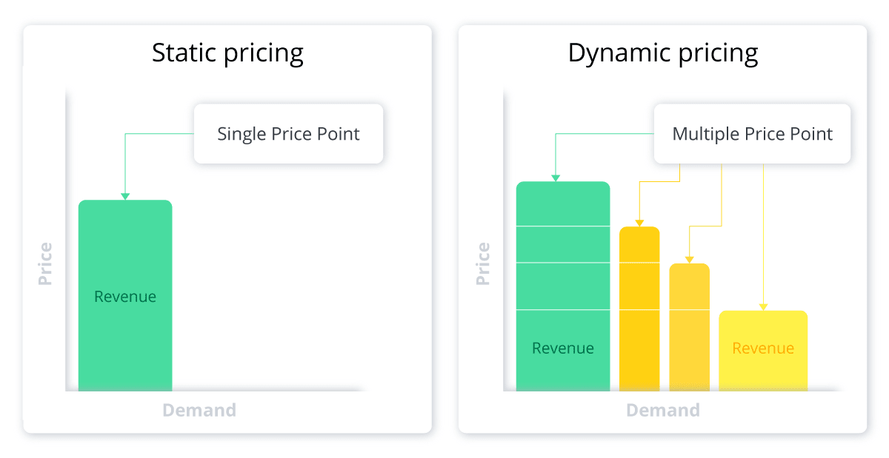This screenshot has width=889, height=458.
Task: Select the 'Multiple Price Point' label box
Action: (x=752, y=134)
